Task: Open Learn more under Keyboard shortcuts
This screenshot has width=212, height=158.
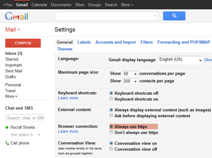Action: pos(68,98)
